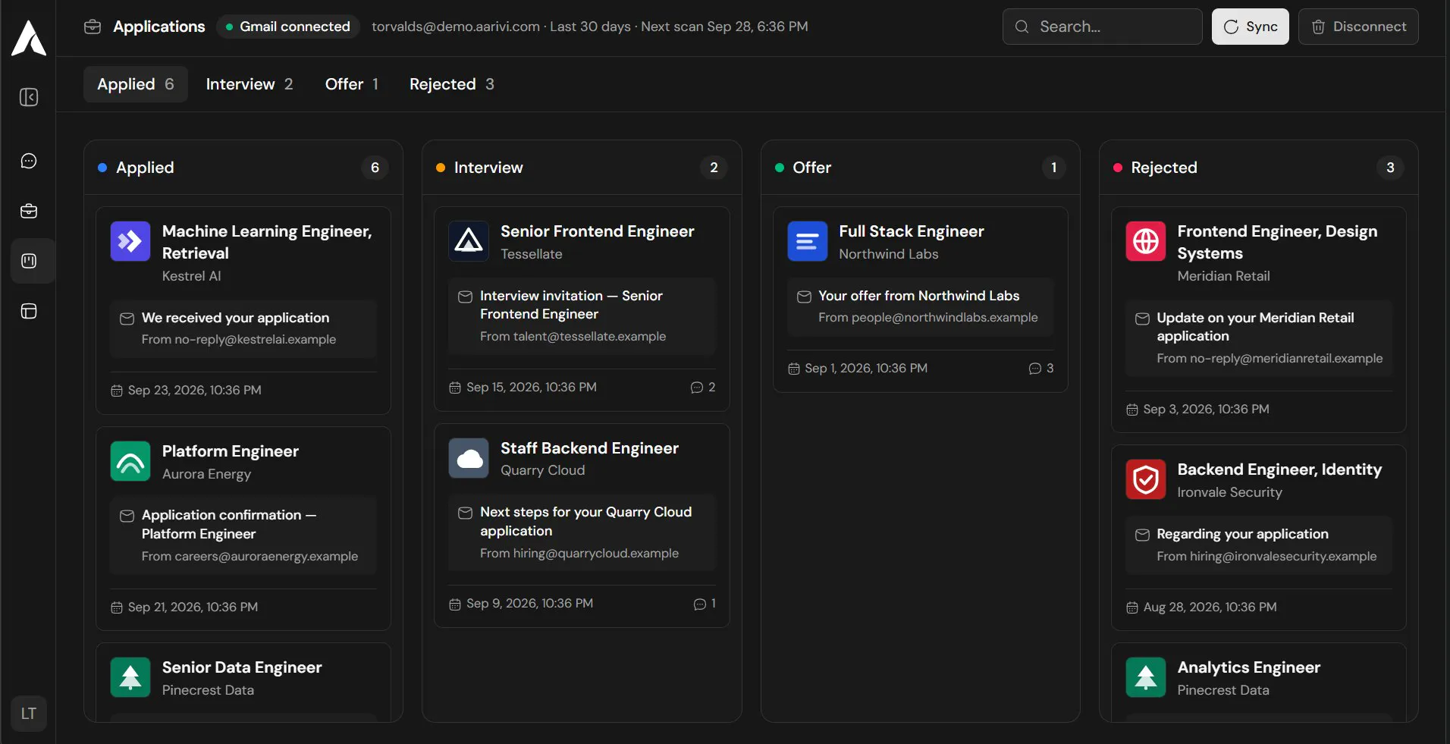Screen dimensions: 1450x744
Task: Open the 'Interview invitation — Senior Frontend Engineer' email
Action: (x=582, y=315)
